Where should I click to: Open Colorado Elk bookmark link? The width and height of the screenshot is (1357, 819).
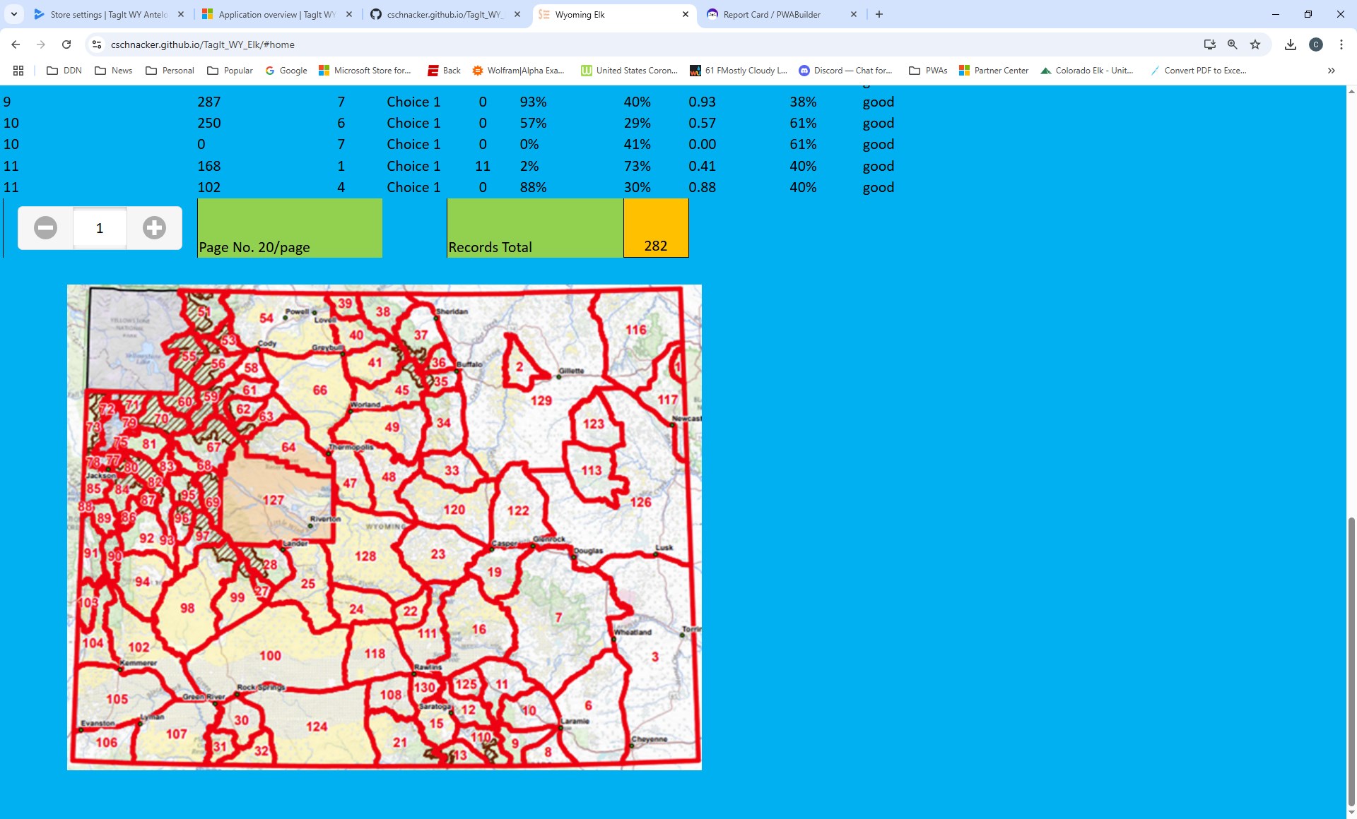coord(1086,71)
